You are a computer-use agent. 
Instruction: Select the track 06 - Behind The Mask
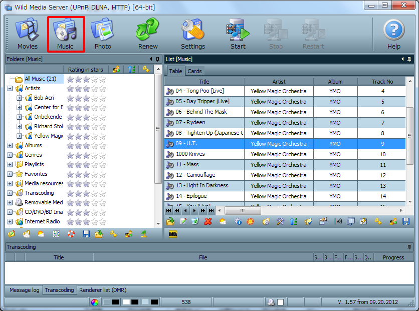[201, 112]
